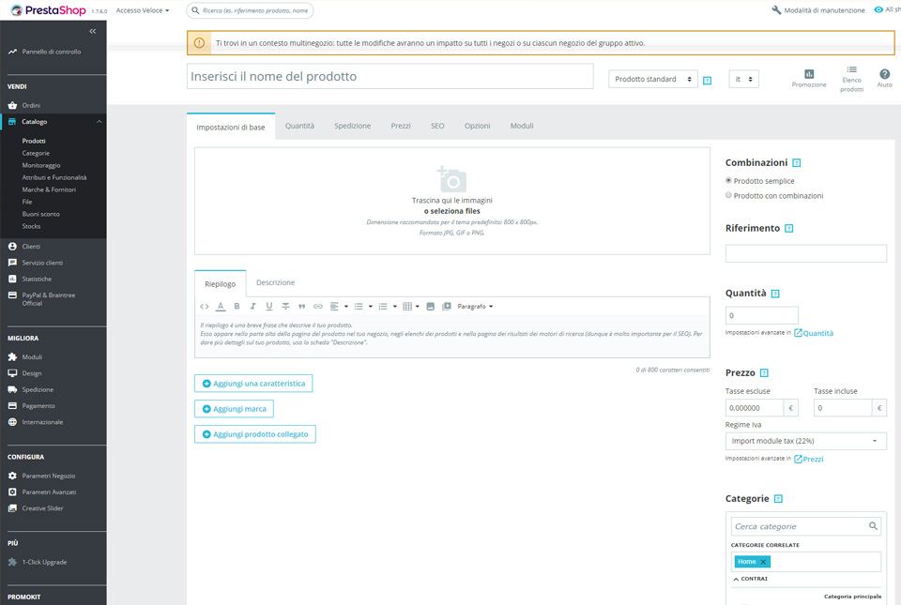This screenshot has width=901, height=605.
Task: Open Categorie under Catalogo sidebar
Action: click(x=36, y=153)
